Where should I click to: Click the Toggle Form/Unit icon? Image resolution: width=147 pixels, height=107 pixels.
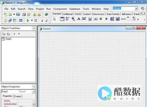click(15, 21)
